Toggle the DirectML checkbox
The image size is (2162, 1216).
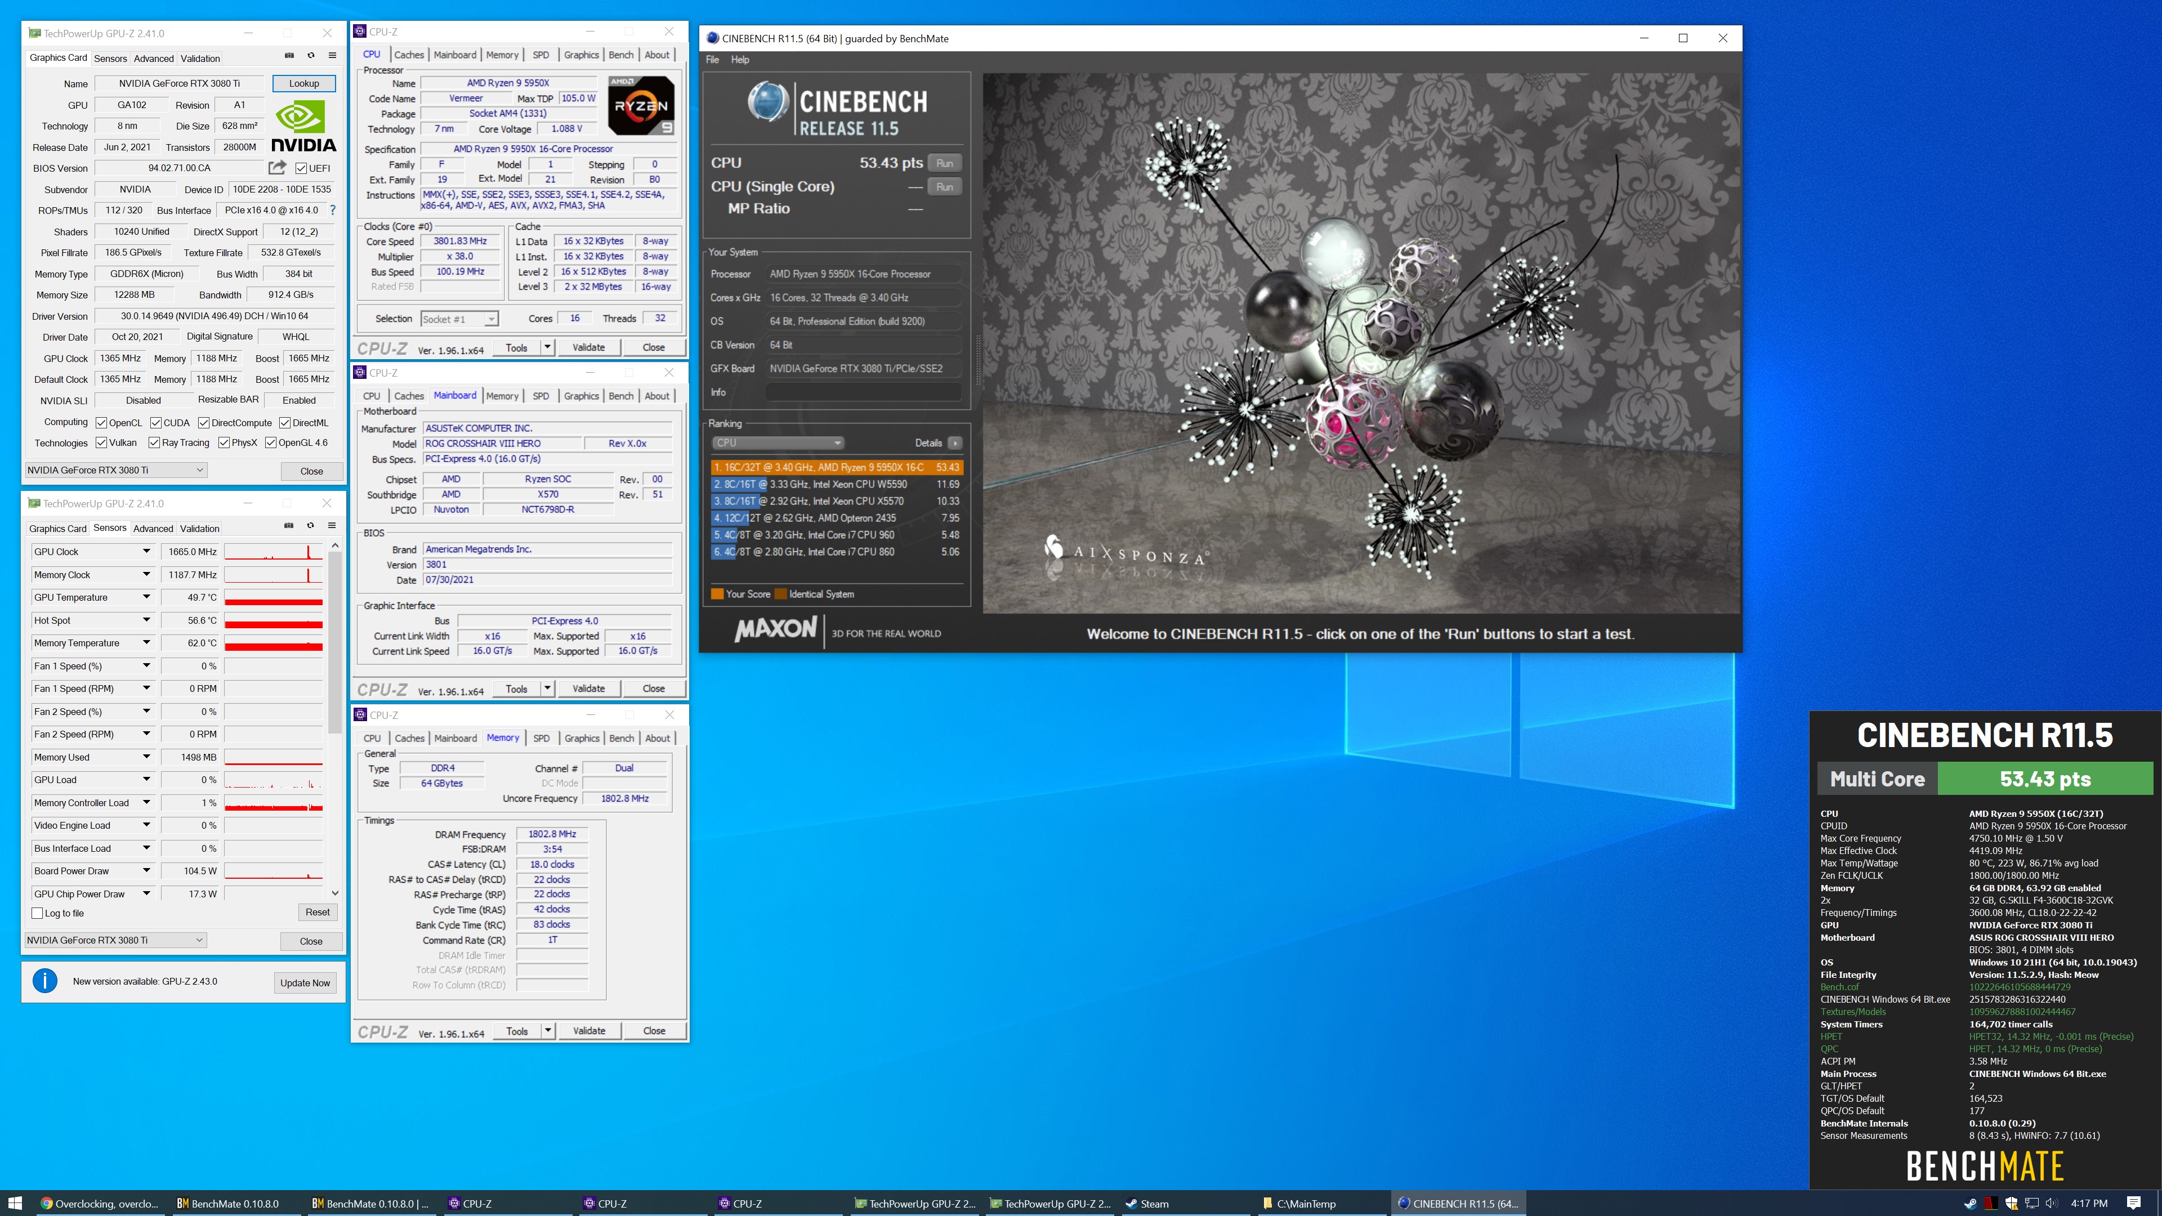[284, 423]
